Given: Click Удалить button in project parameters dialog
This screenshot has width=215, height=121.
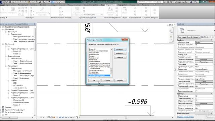Looking at the screenshot, I should (120, 57).
